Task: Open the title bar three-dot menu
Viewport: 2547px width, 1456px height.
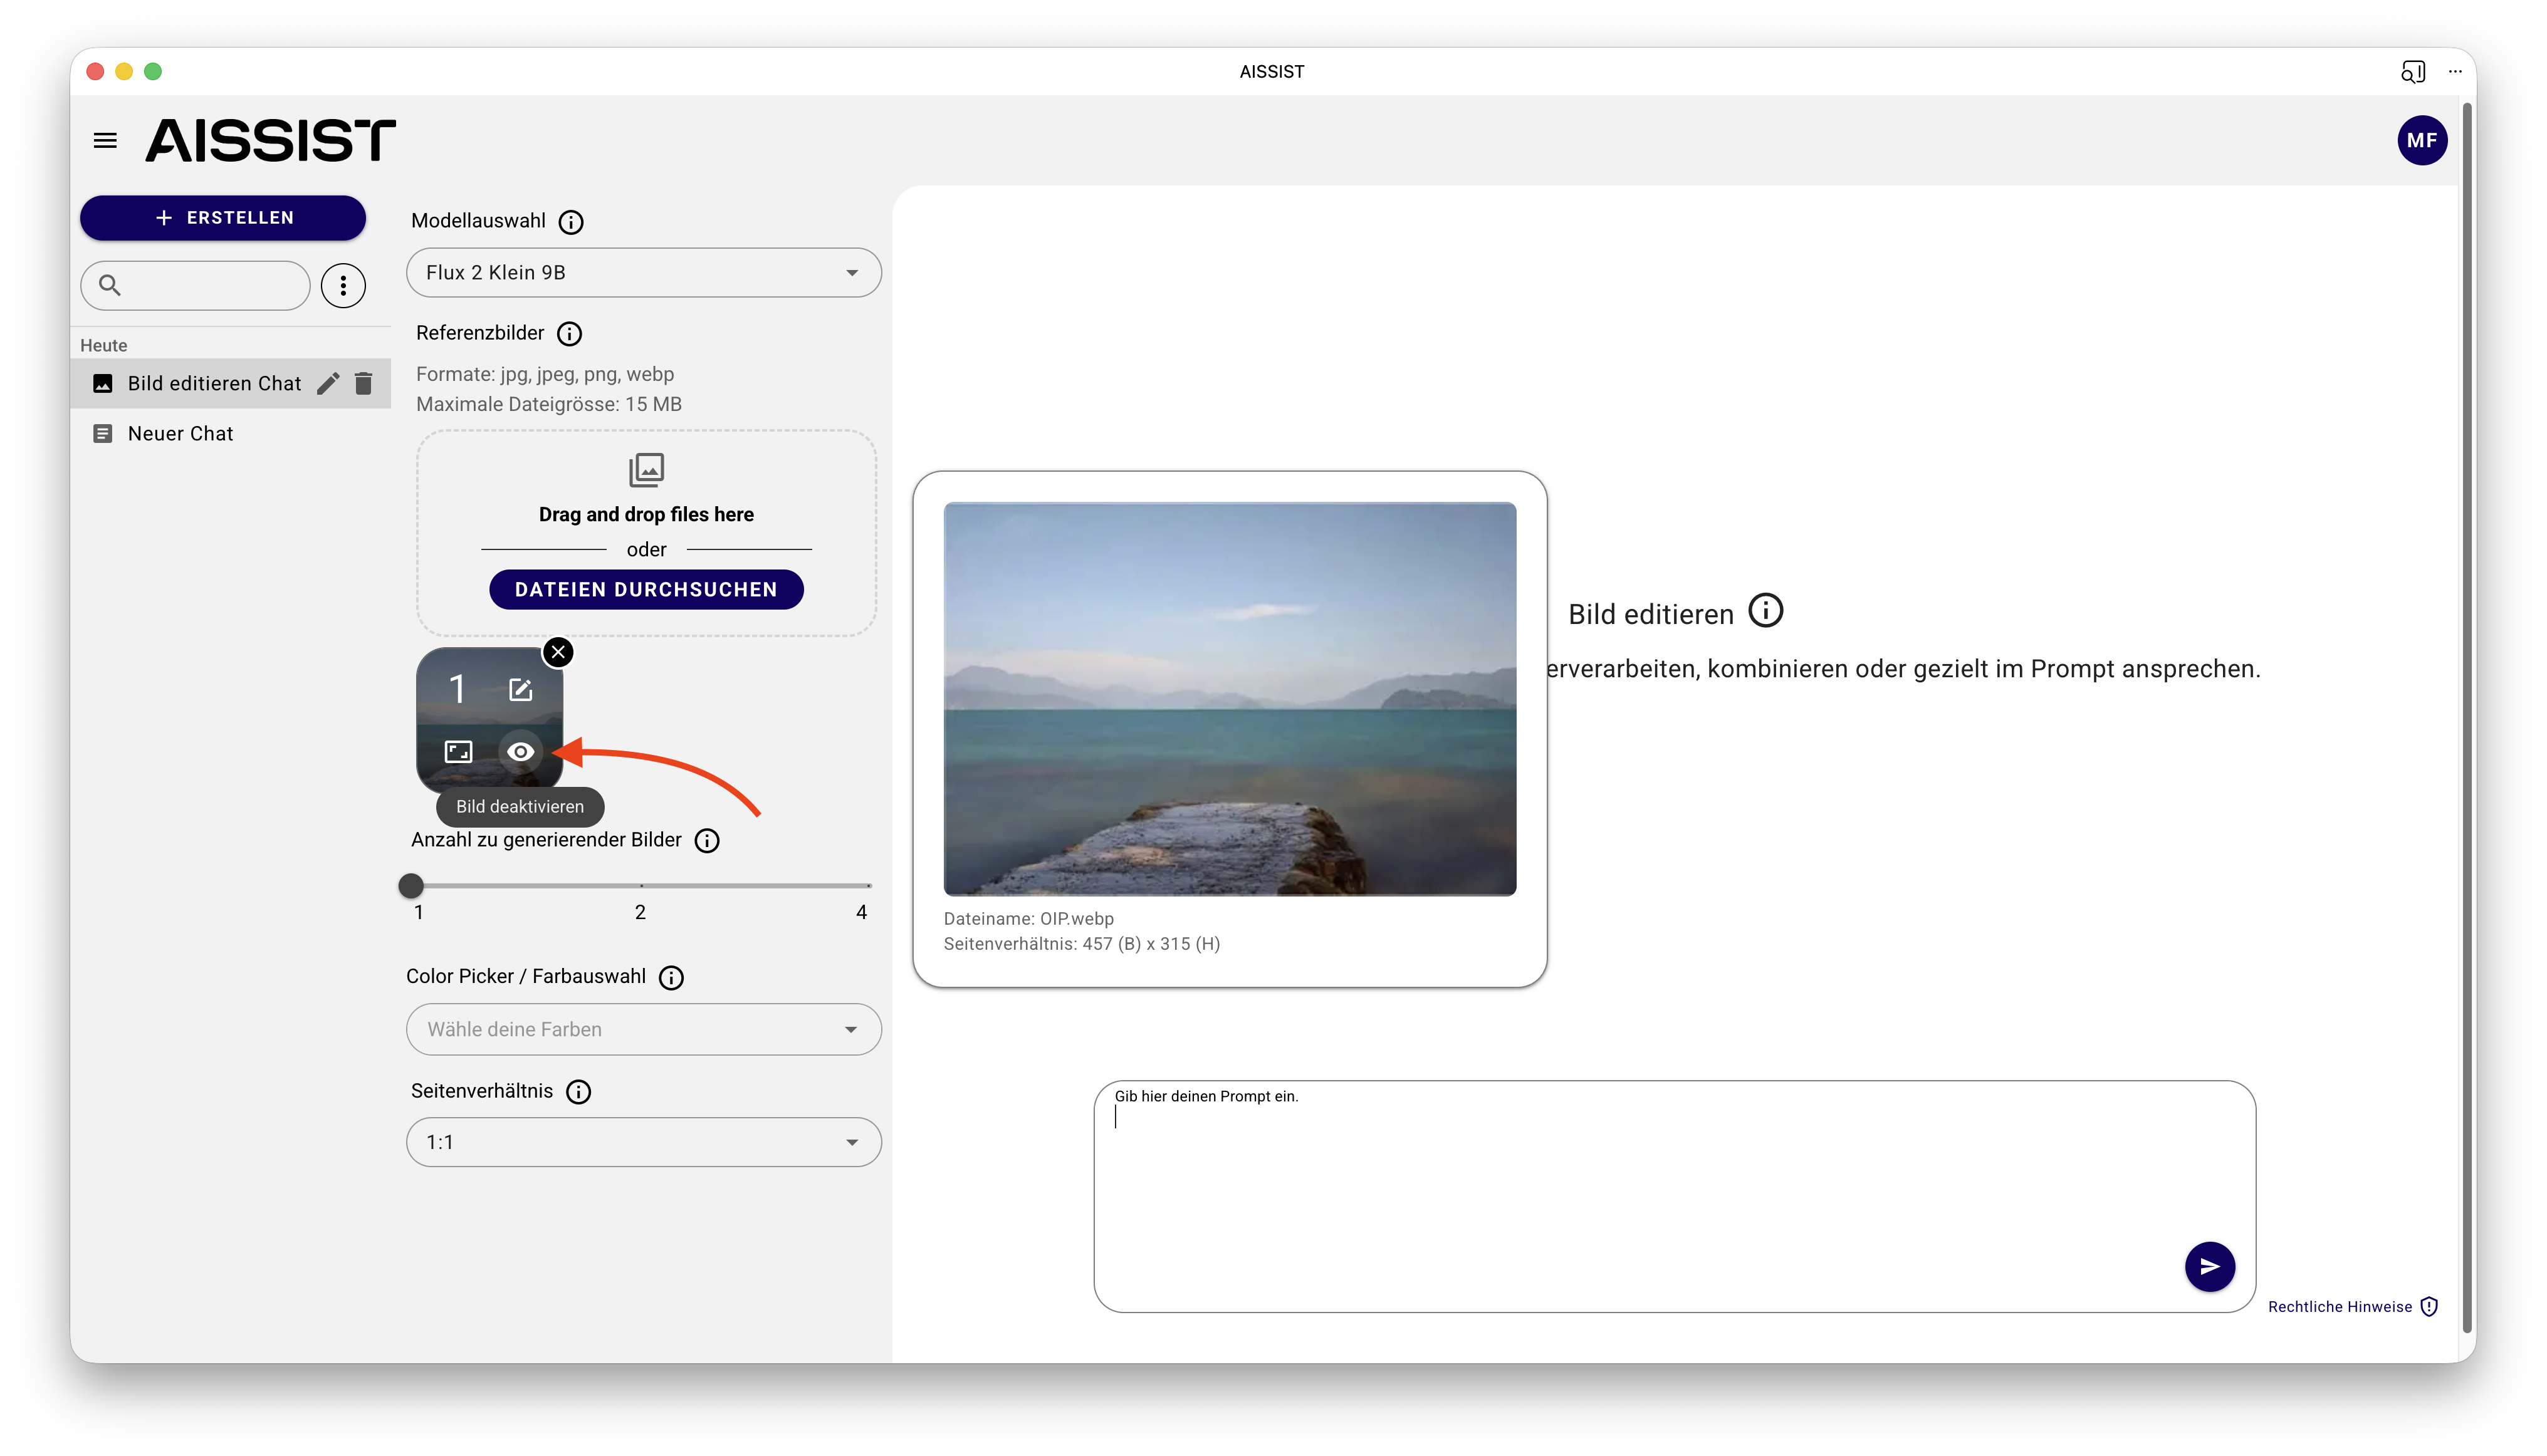Action: (2454, 71)
